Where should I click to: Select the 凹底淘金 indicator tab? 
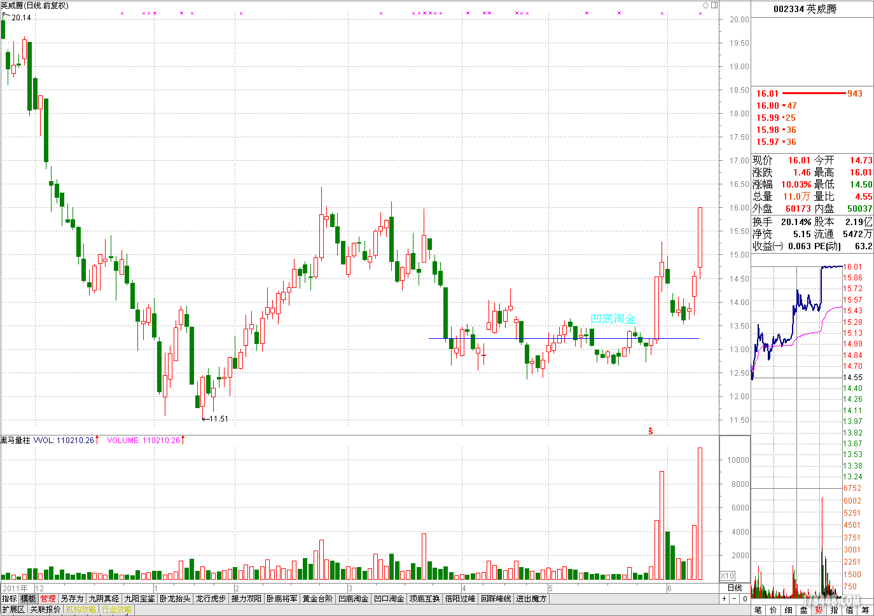point(353,599)
